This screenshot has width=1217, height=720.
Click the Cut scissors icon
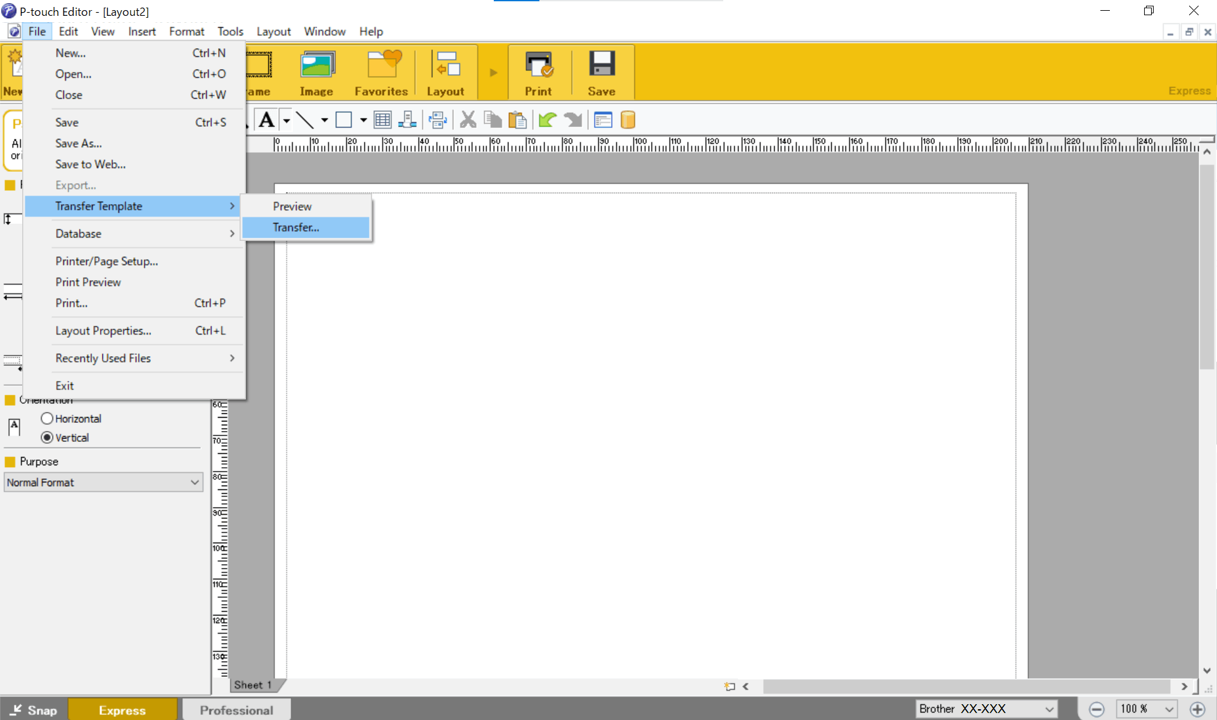(x=468, y=120)
